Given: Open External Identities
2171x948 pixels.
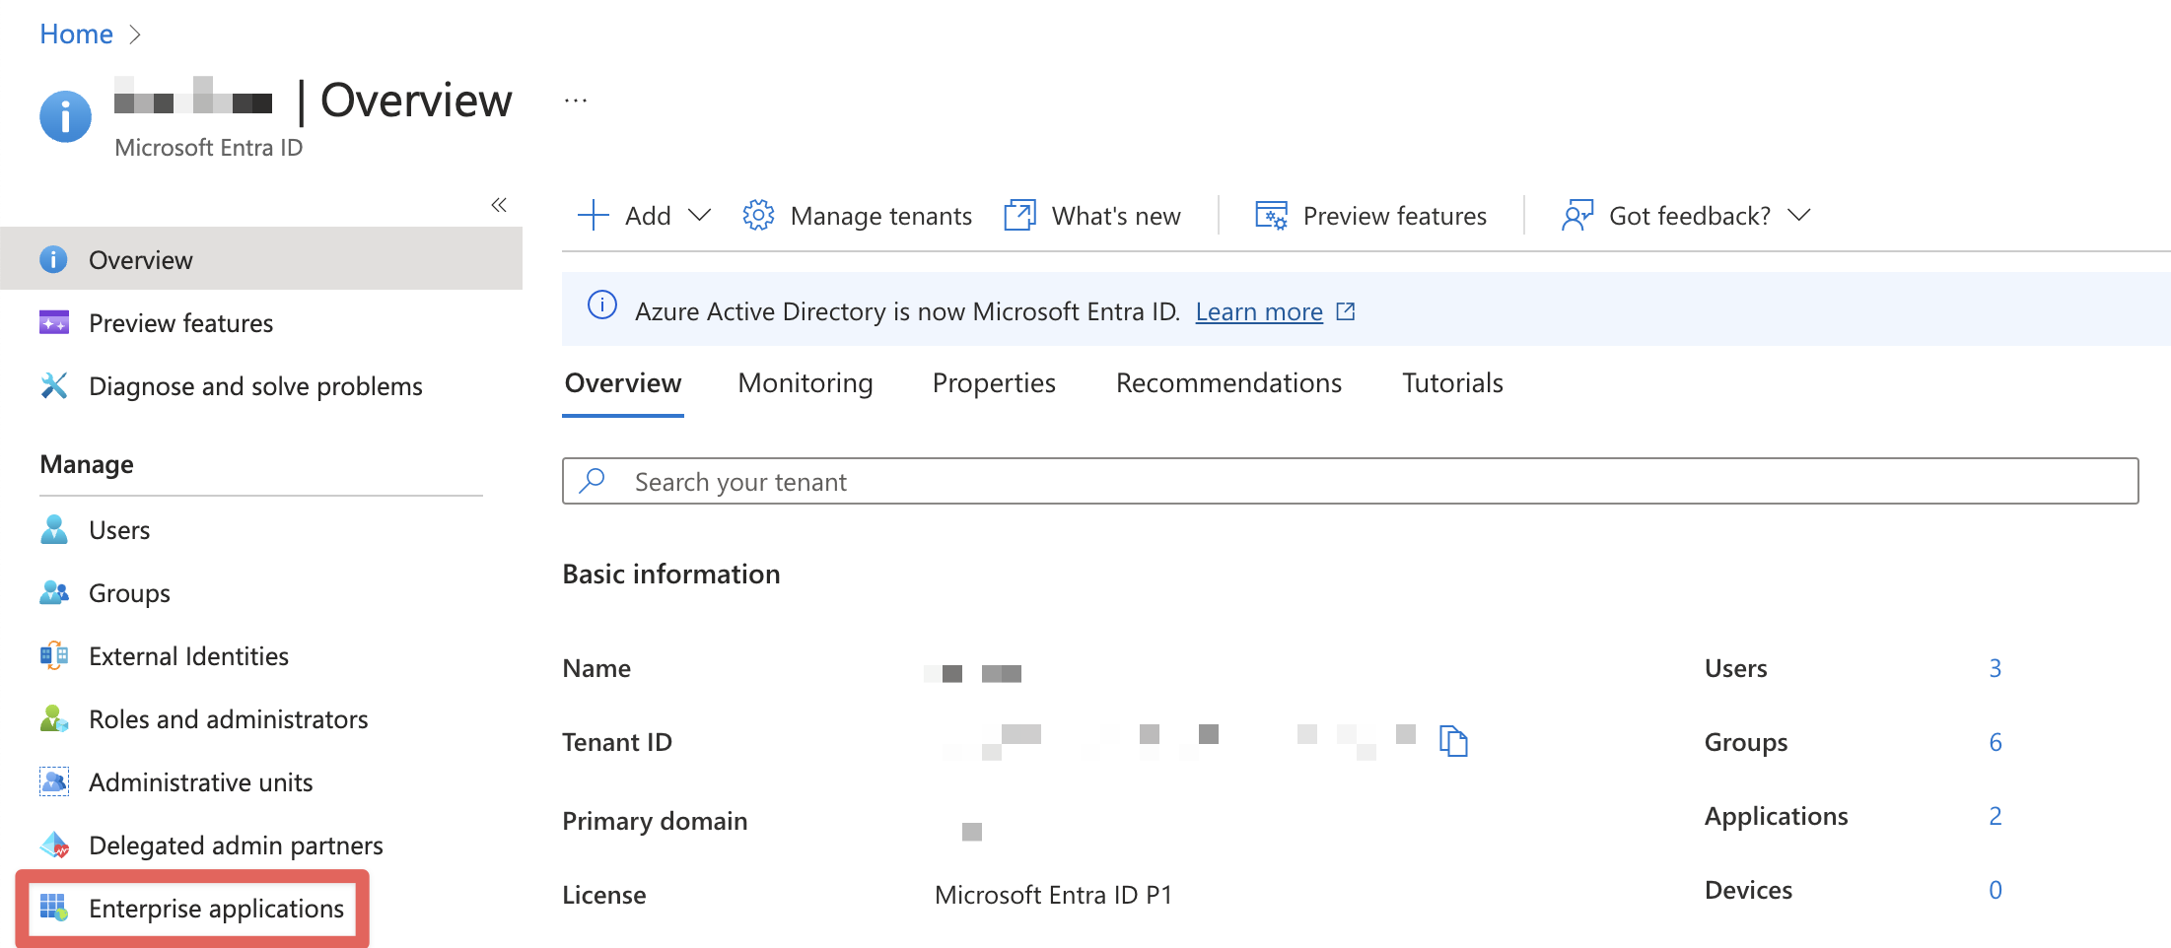Looking at the screenshot, I should pos(188,656).
